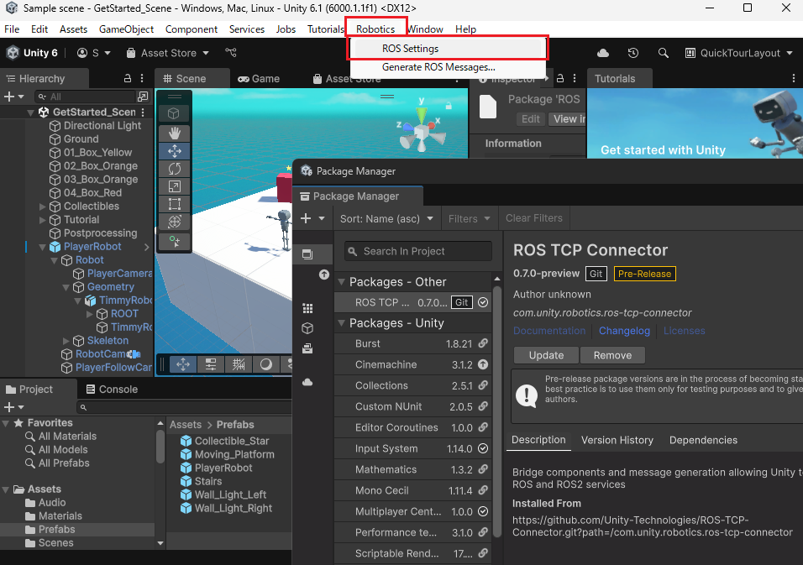Click the installed checkmark beside Input System
The width and height of the screenshot is (803, 565).
pos(483,448)
